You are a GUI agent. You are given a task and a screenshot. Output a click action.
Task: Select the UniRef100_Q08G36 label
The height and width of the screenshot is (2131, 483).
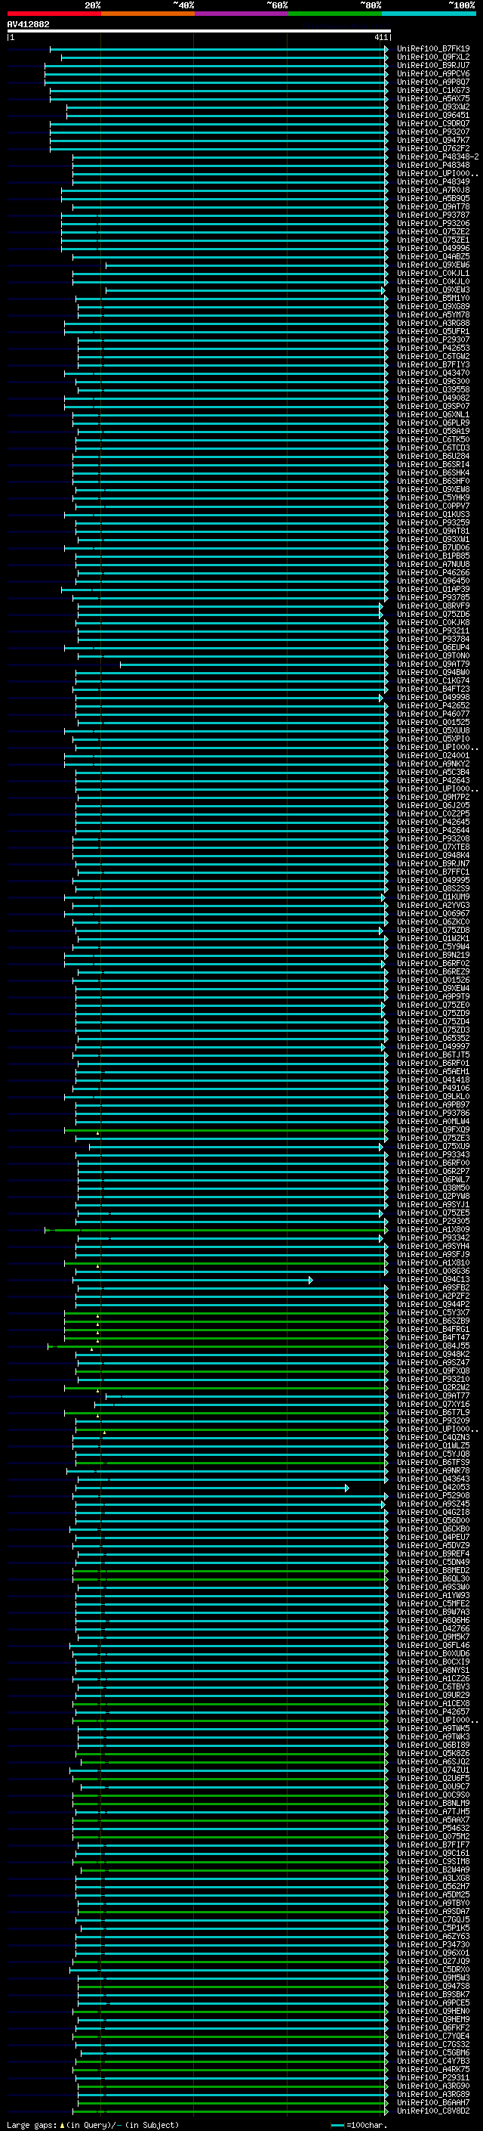(432, 1271)
